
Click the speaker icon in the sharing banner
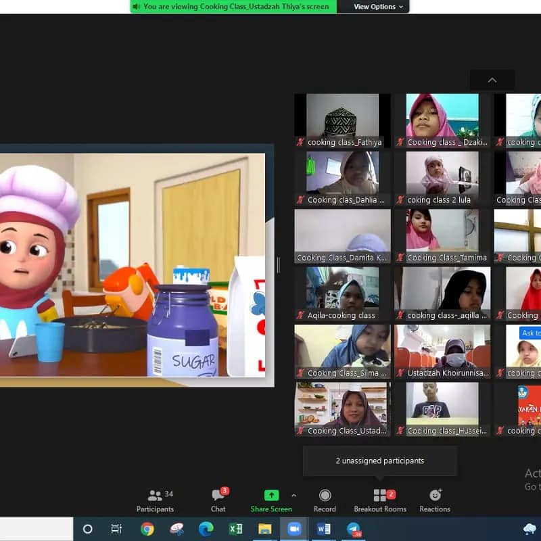136,7
